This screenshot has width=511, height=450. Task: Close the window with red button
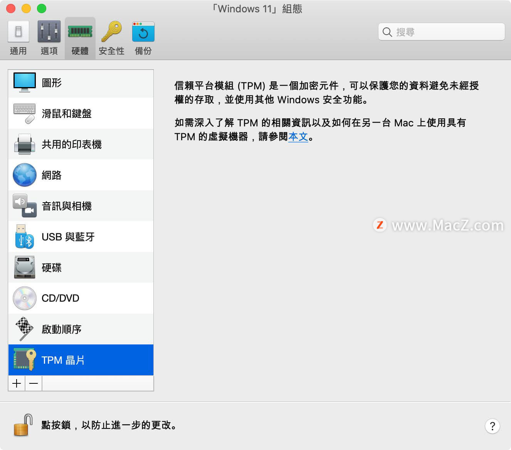(x=11, y=8)
